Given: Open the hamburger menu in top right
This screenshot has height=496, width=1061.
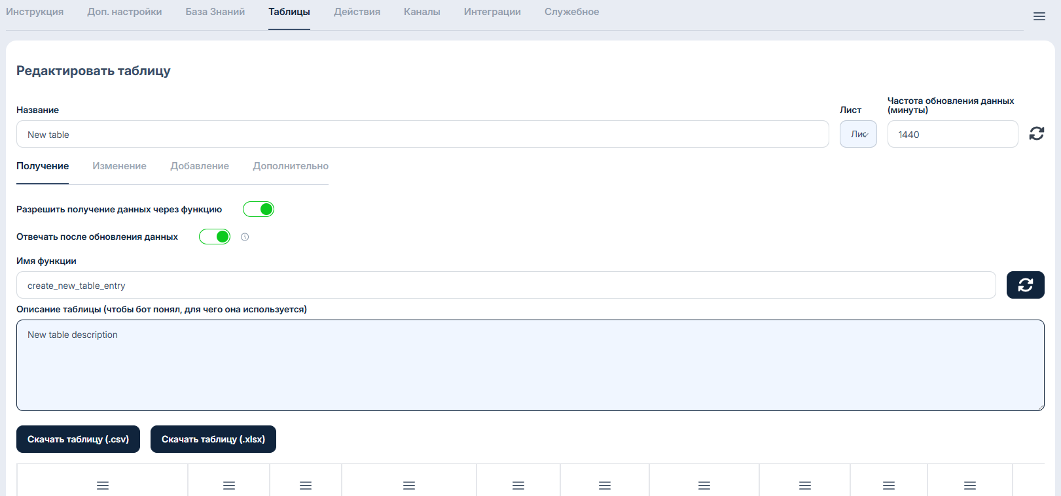Looking at the screenshot, I should click(x=1039, y=16).
